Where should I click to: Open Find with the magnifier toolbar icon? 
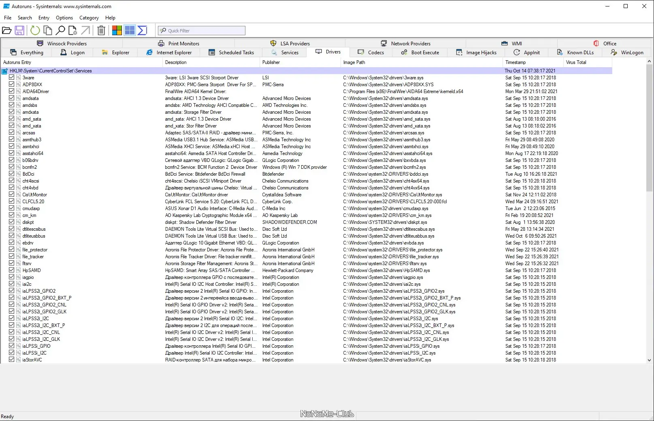coord(60,30)
